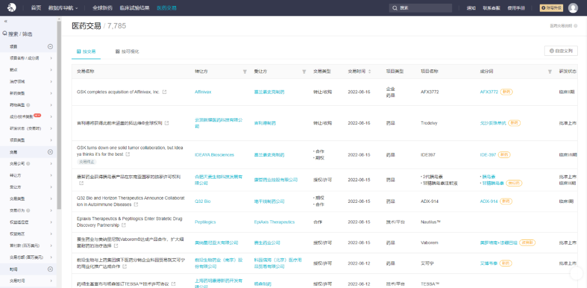587x288 pixels.
Task: Open external link icon for 药明生基 TESSA deal
Action: [x=173, y=284]
